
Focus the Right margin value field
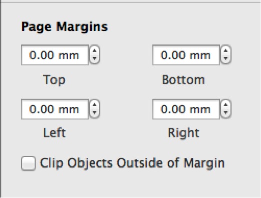click(186, 109)
